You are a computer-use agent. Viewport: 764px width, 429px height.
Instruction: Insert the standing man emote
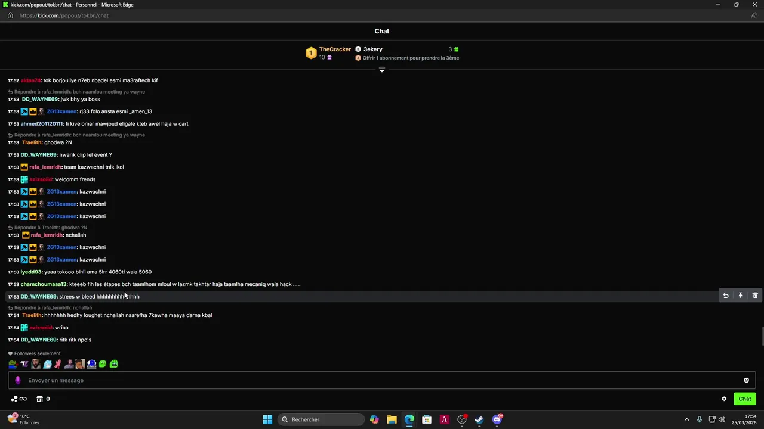69,364
